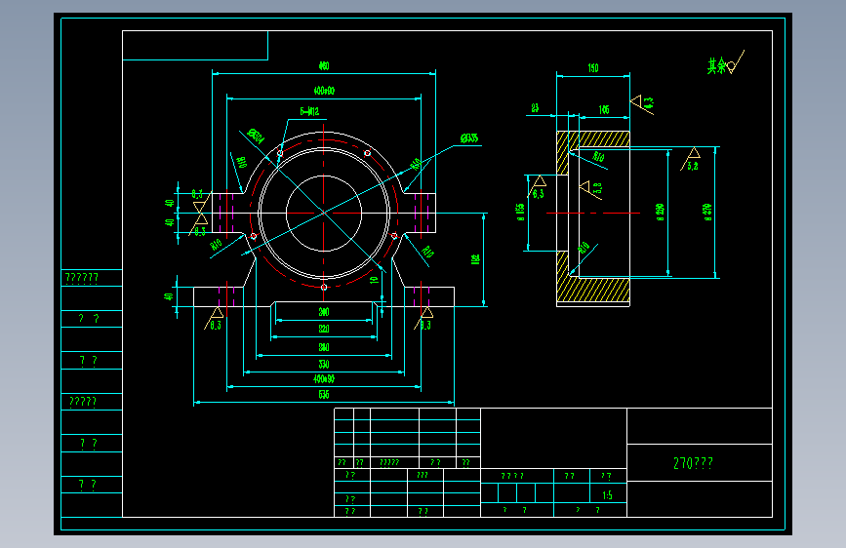Select the ???? cell in the title block
This screenshot has width=846, height=548.
tap(512, 476)
